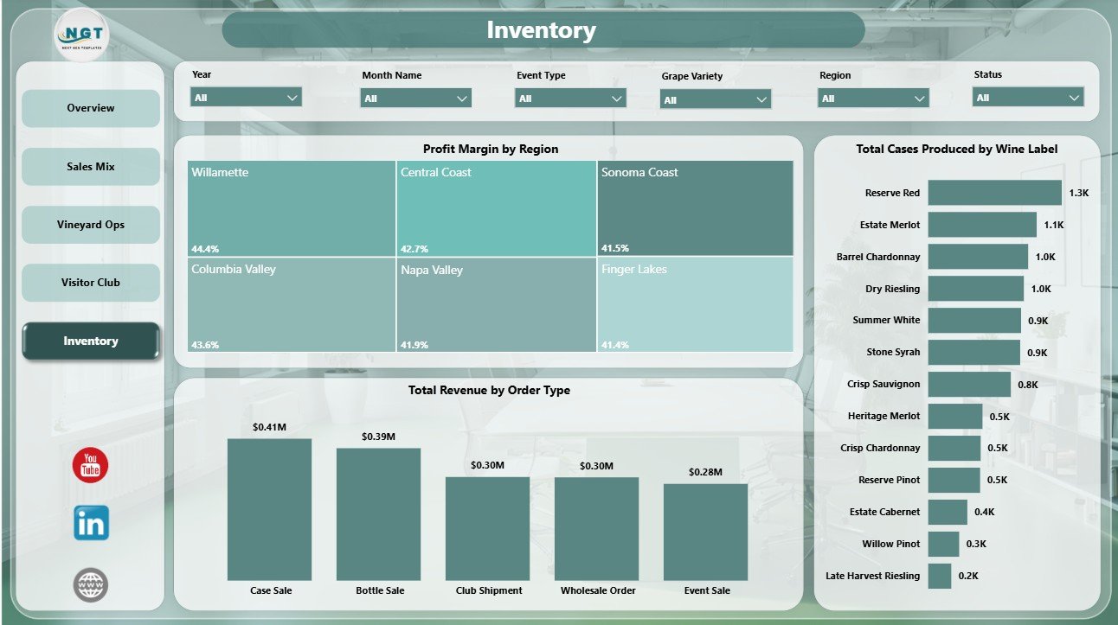
Task: Expand the Region filter dropdown
Action: click(874, 99)
